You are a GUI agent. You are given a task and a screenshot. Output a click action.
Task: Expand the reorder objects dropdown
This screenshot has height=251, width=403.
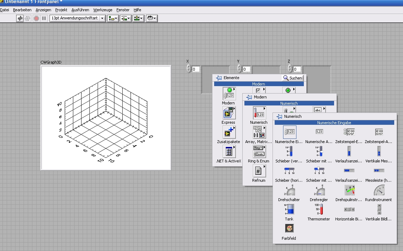[152, 18]
